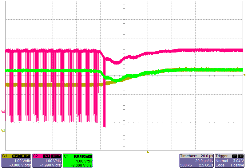Select the trigger delay triangle below the grid

[x=148, y=152]
